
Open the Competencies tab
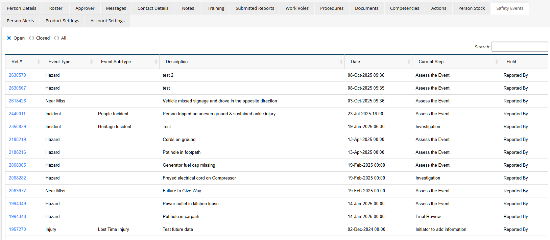[404, 8]
